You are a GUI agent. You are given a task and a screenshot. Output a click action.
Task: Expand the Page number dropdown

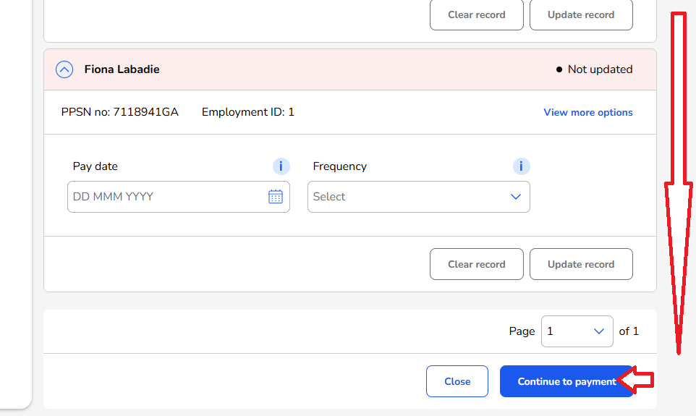(577, 331)
